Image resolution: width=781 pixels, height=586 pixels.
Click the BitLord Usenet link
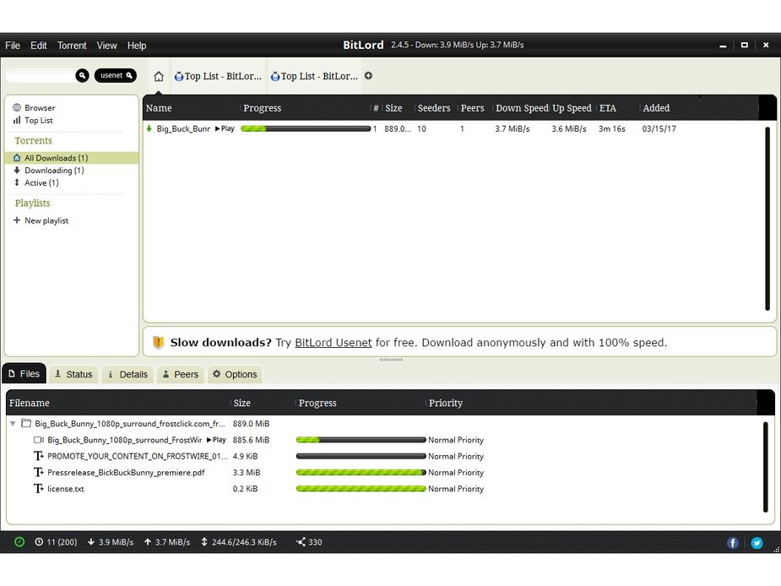(x=333, y=342)
